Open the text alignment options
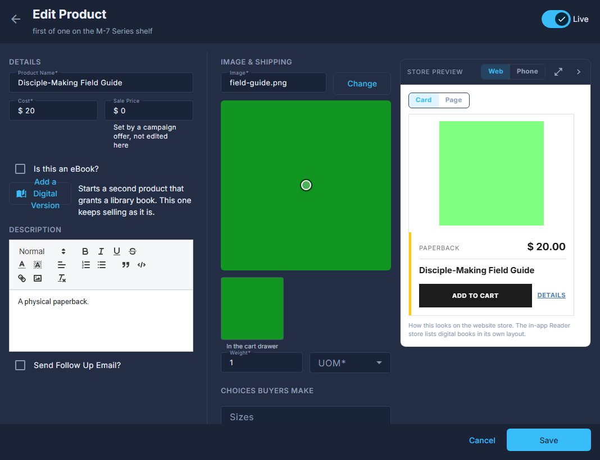The image size is (600, 460). coord(62,265)
